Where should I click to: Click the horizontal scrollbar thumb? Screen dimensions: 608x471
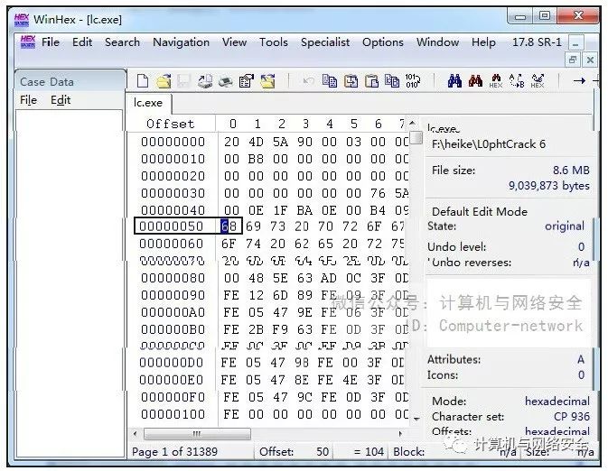tap(197, 434)
